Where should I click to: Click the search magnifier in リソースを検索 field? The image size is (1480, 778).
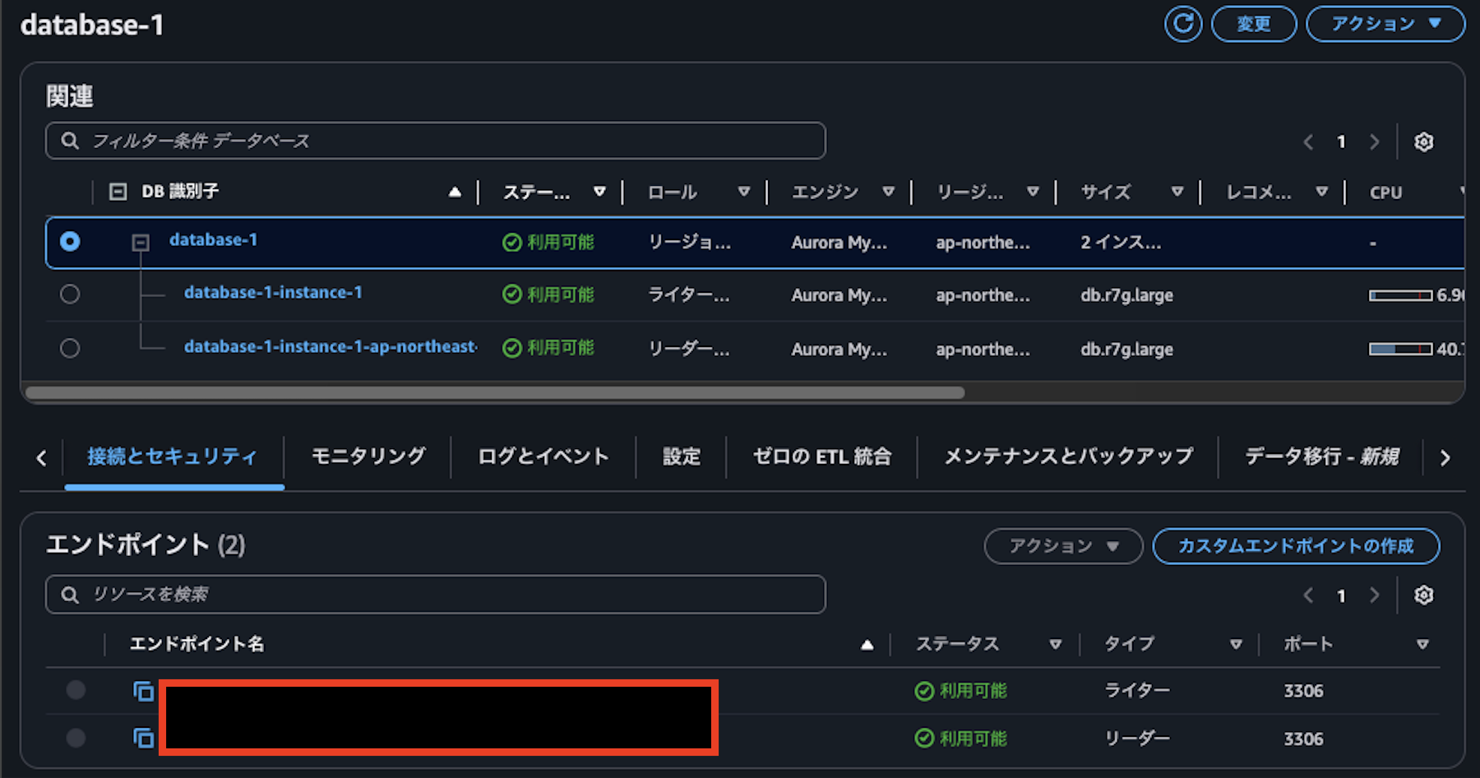click(x=69, y=594)
